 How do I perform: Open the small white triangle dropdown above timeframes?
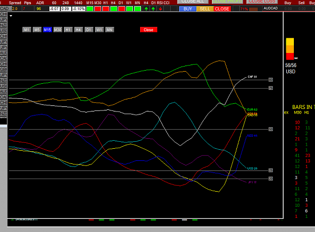click(x=11, y=16)
